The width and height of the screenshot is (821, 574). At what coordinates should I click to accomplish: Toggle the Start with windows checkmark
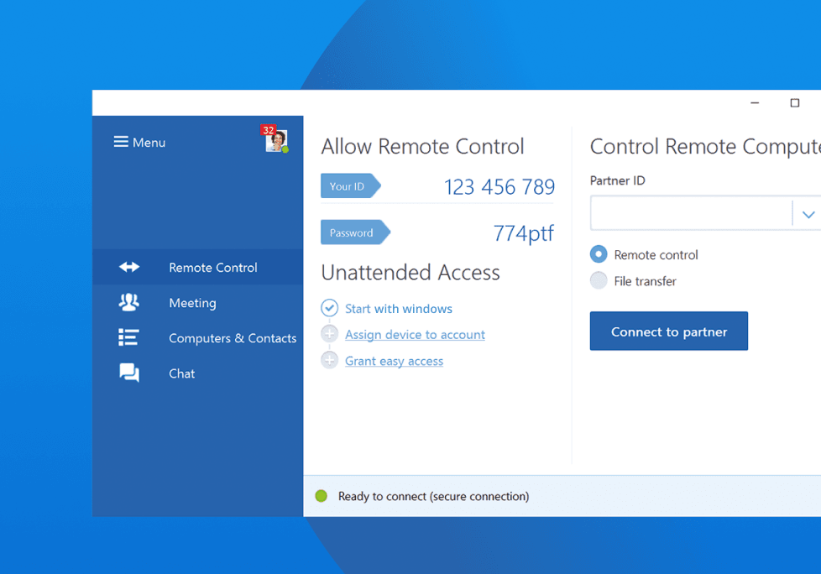pyautogui.click(x=329, y=309)
